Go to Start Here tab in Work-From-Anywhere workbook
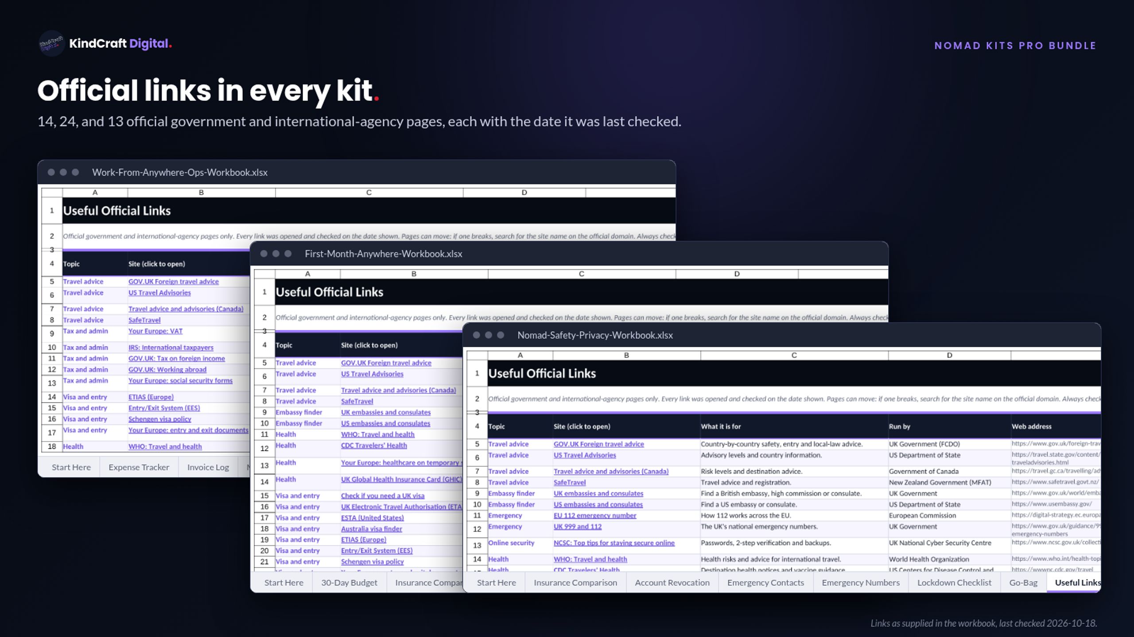This screenshot has width=1134, height=637. pyautogui.click(x=71, y=467)
